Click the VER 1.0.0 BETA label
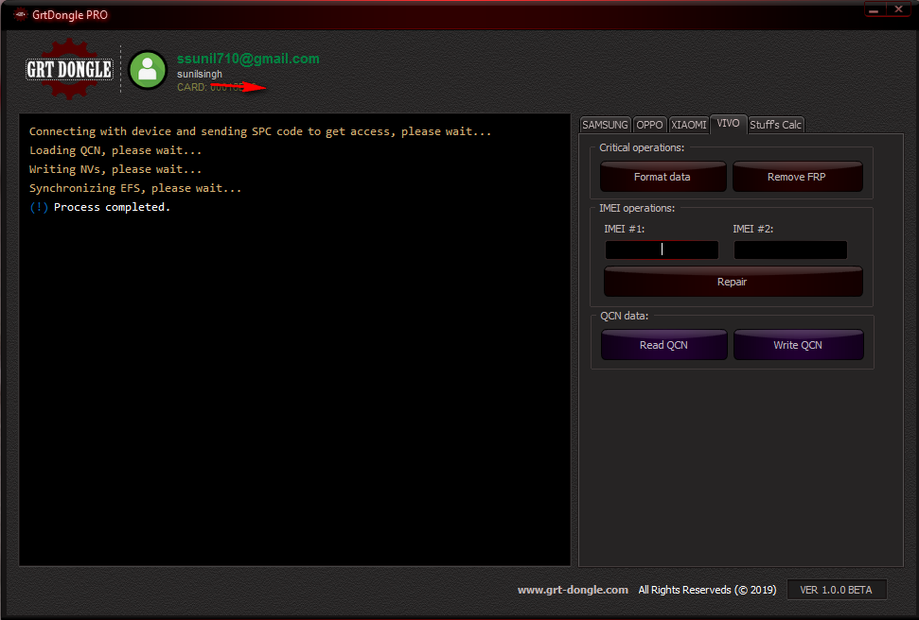919x620 pixels. pos(836,590)
